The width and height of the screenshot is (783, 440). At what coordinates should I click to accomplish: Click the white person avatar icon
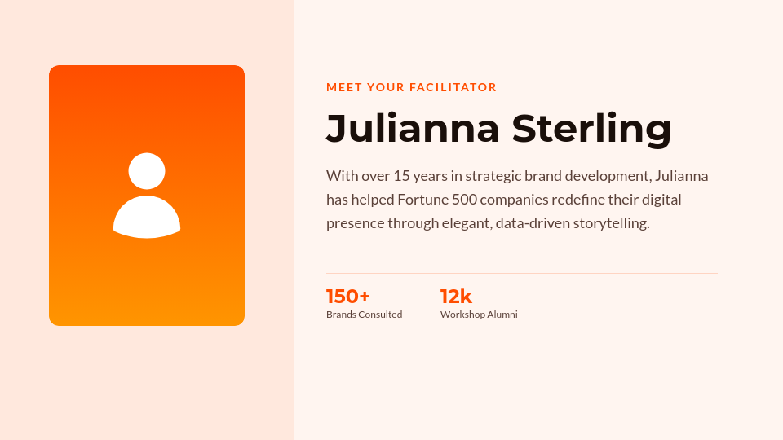[147, 196]
